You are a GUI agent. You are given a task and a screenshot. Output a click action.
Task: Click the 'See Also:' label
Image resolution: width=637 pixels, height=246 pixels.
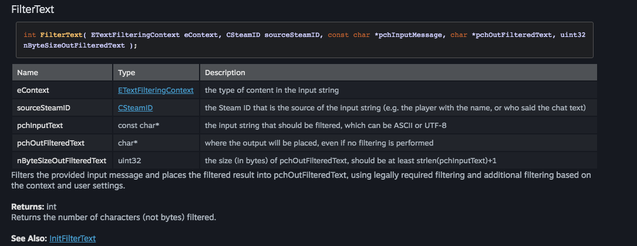[29, 238]
